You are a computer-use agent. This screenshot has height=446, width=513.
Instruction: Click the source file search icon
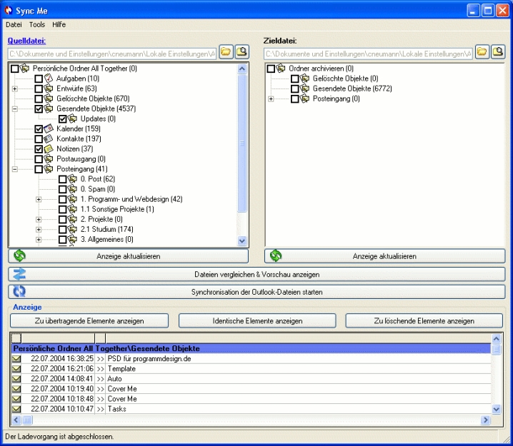coord(241,53)
